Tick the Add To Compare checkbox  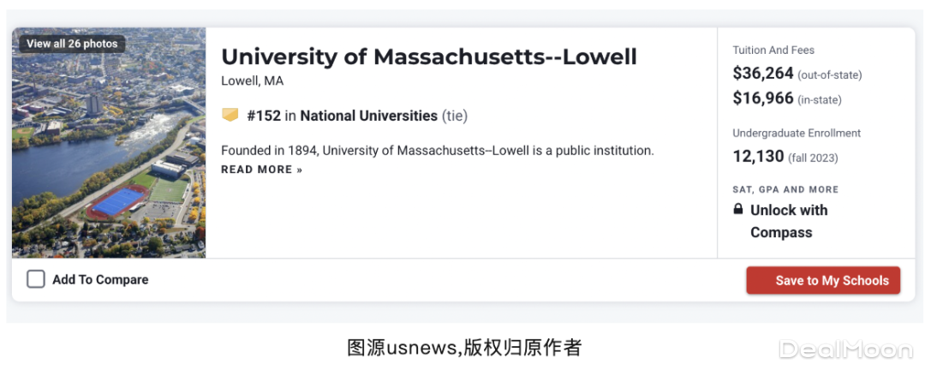[36, 279]
